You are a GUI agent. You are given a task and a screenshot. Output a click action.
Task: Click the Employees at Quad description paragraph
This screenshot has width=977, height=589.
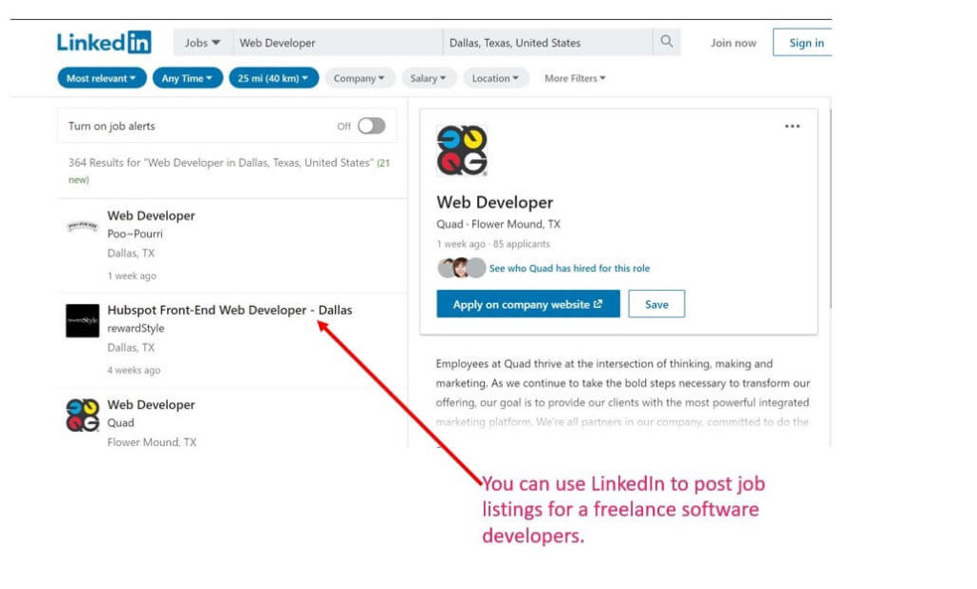pos(622,393)
